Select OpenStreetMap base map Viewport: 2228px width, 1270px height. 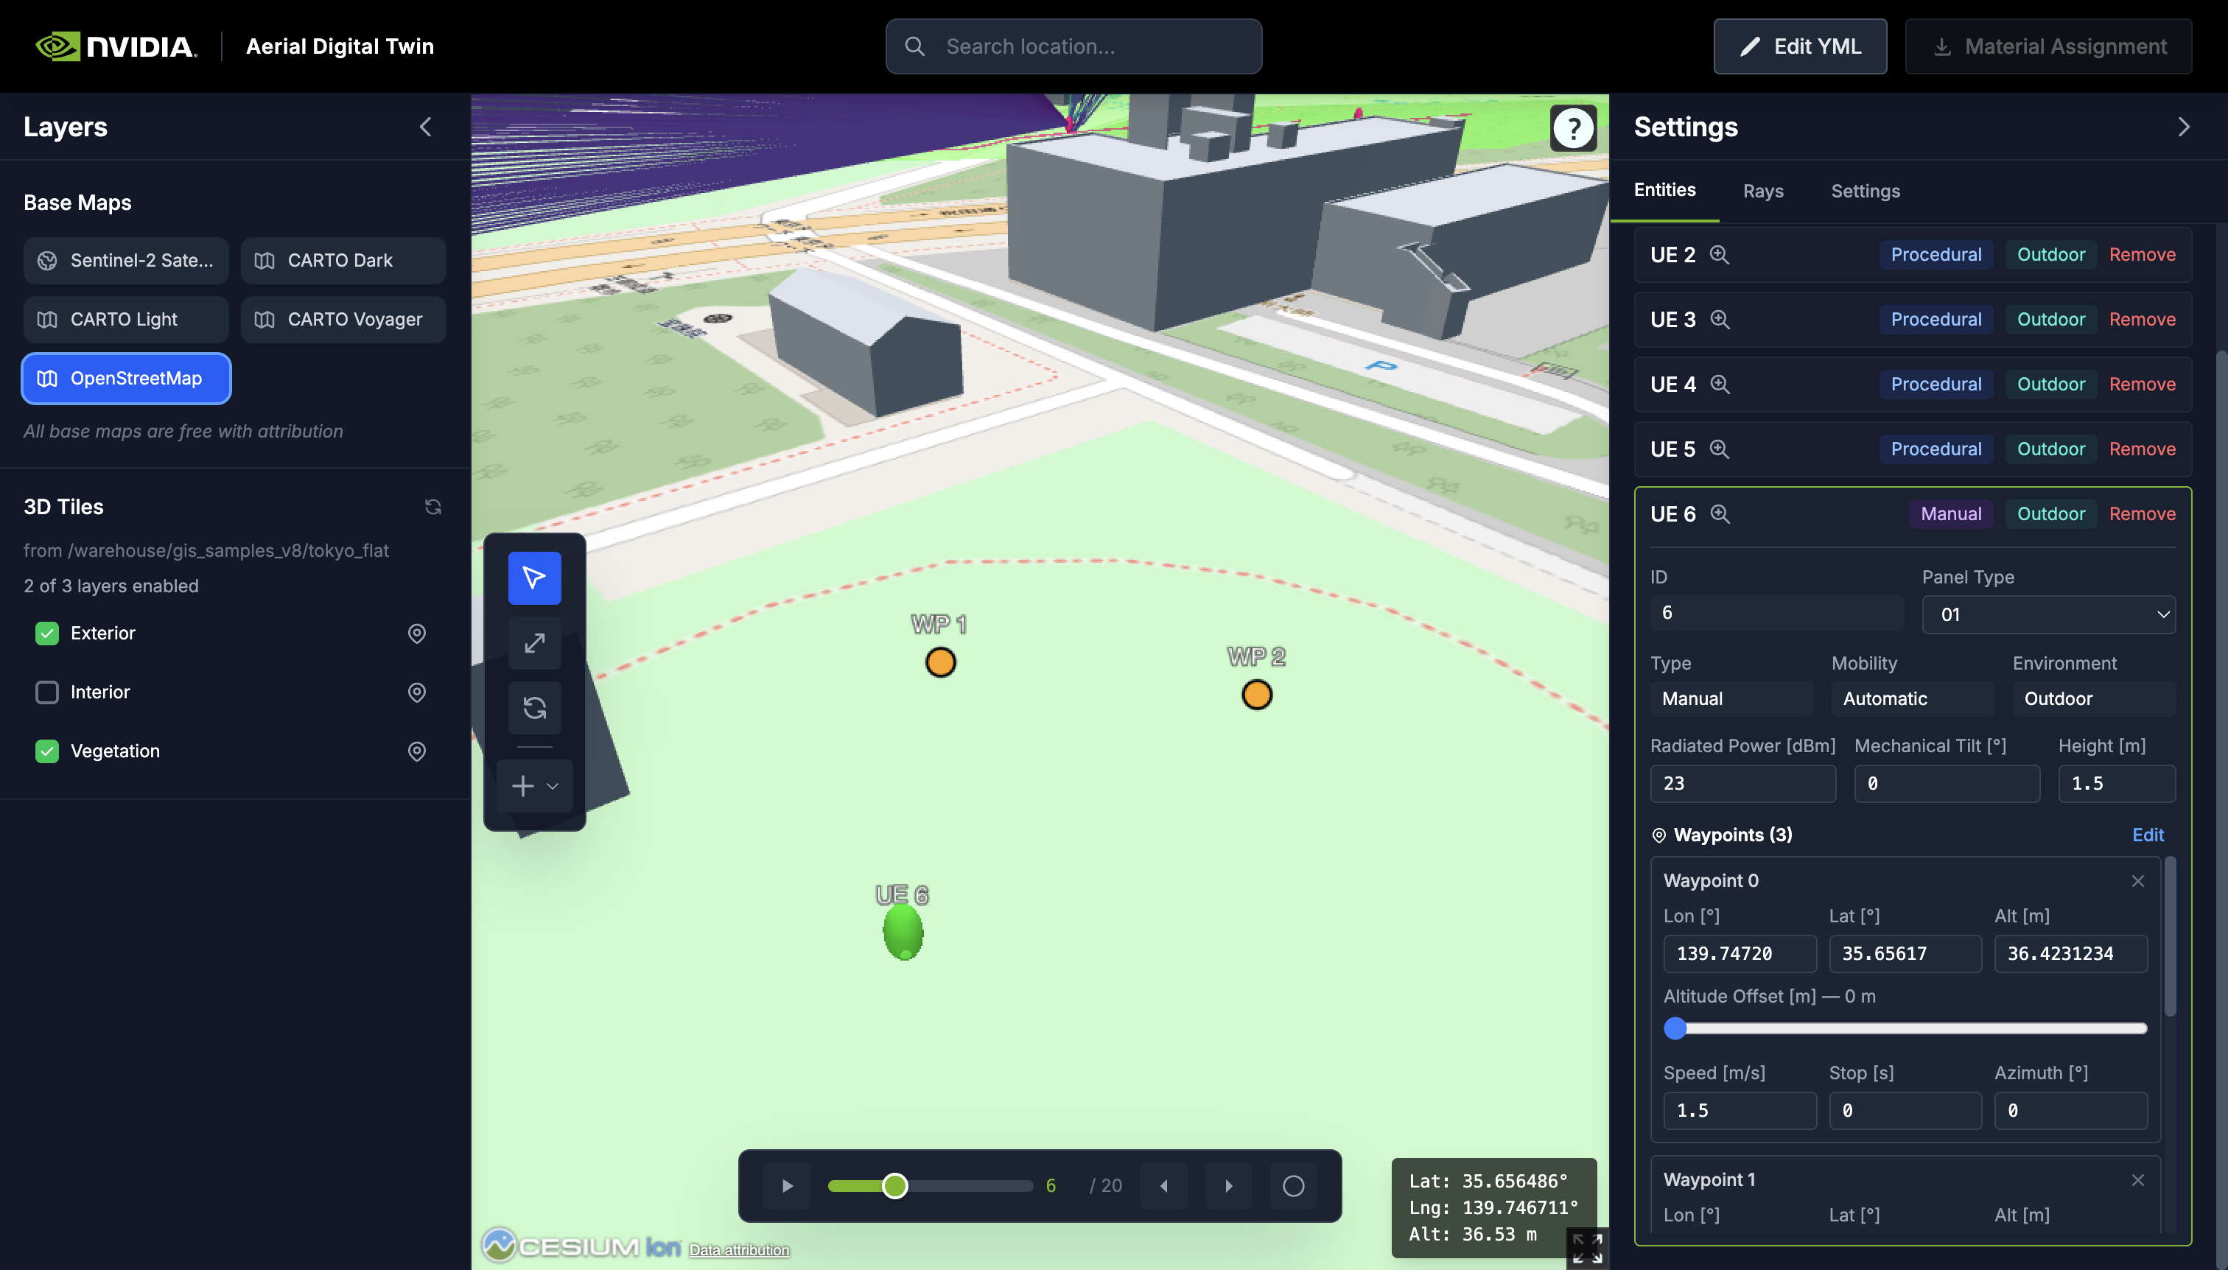click(x=127, y=379)
